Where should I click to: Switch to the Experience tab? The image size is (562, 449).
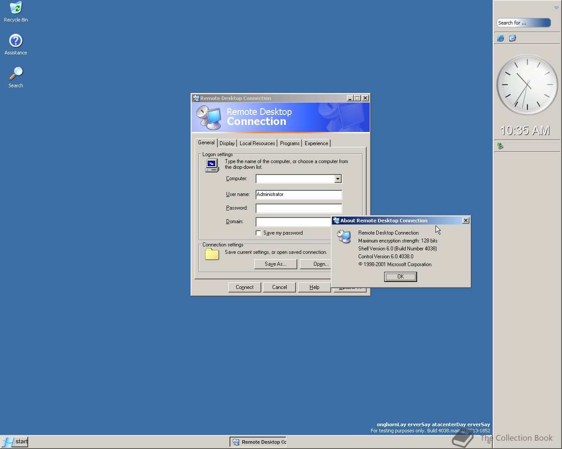tap(316, 143)
